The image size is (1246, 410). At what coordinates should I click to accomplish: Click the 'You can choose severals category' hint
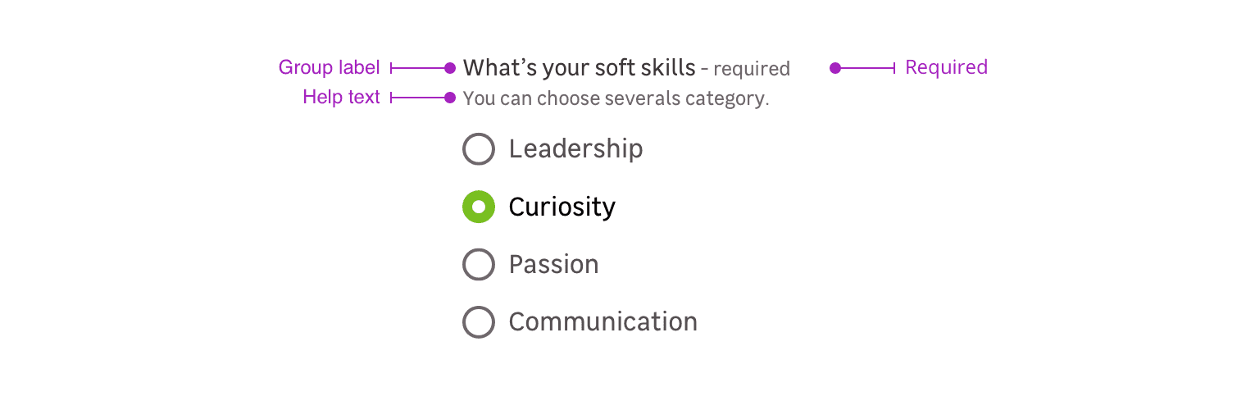point(616,99)
